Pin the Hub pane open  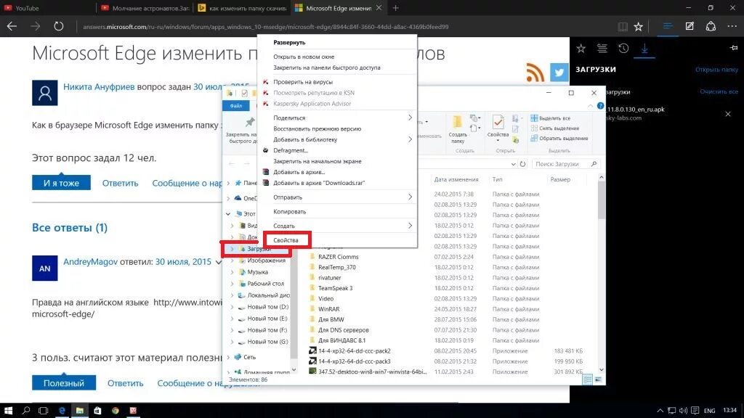click(734, 47)
